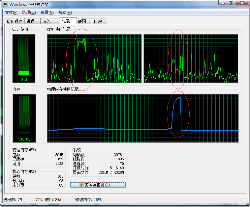Click 分页数 value 98
Screen dimensions: 250x207
click(x=61, y=181)
